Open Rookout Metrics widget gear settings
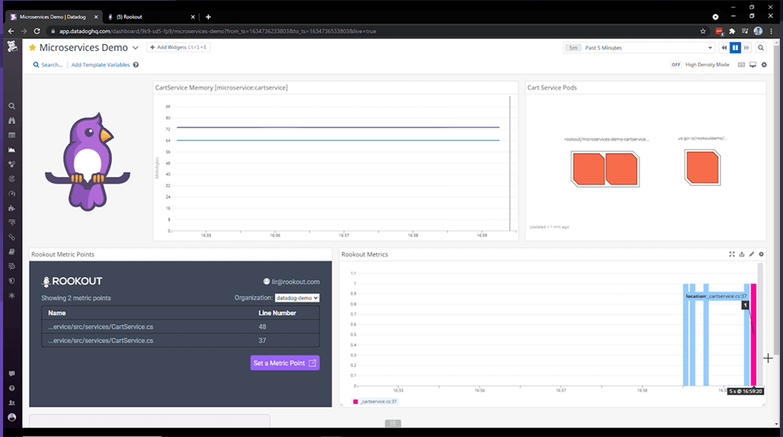This screenshot has width=783, height=437. click(x=761, y=254)
